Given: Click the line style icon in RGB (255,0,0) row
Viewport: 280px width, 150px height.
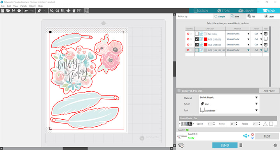Looking at the screenshot, I should (x=201, y=39).
